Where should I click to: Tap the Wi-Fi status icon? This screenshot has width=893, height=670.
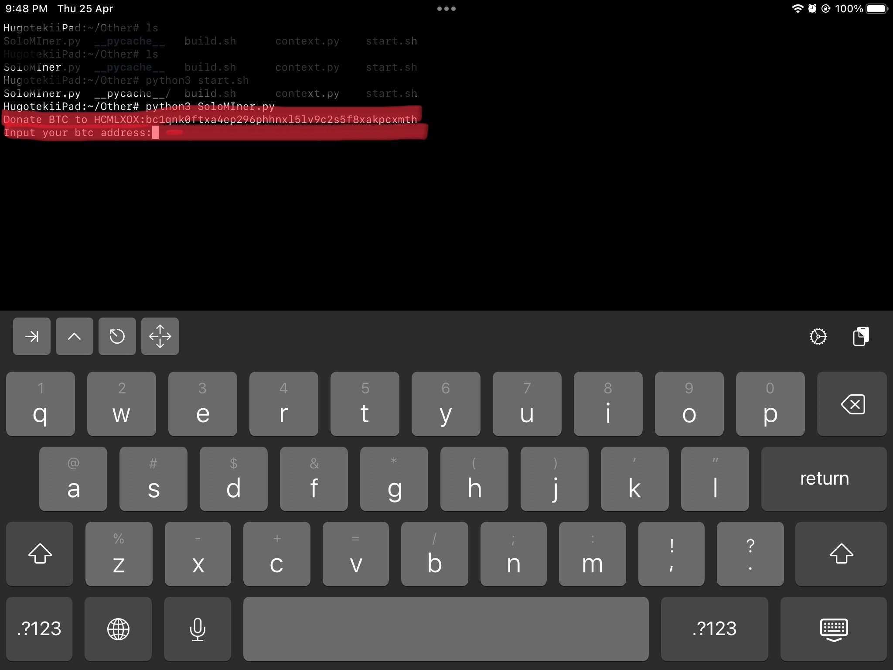(798, 9)
